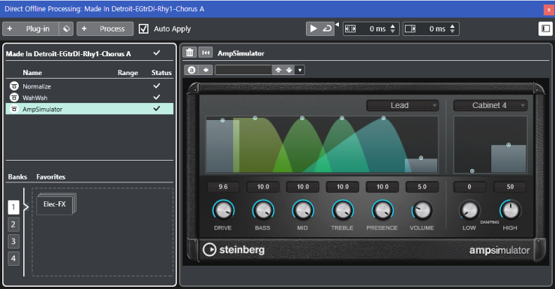Image resolution: width=555 pixels, height=289 pixels.
Task: Click the presence curve handle in graph
Action: pyautogui.click(x=383, y=118)
